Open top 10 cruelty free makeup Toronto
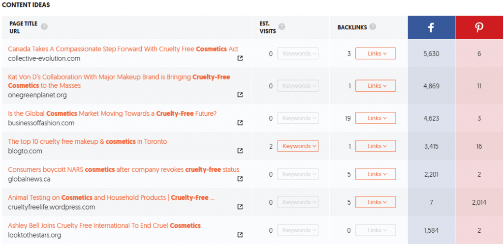This screenshot has height=245, width=504. click(88, 141)
